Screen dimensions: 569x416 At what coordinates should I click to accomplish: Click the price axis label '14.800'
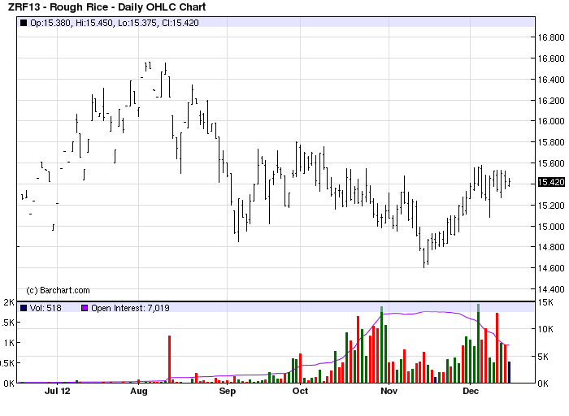[x=551, y=247]
